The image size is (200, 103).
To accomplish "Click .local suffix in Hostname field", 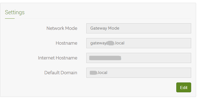I will coord(119,43).
